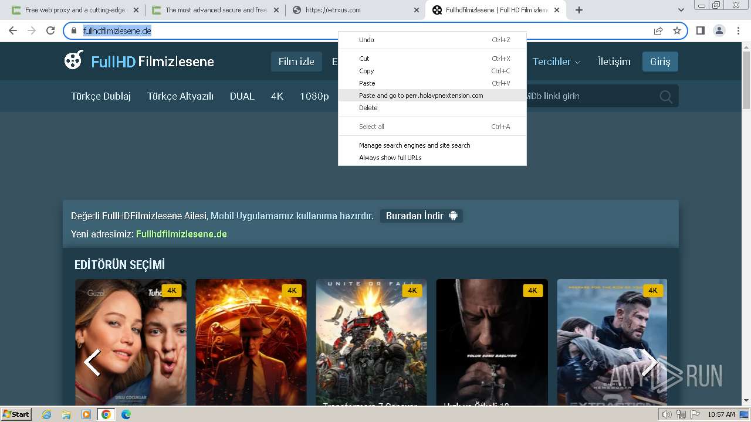Open the 1080p category link
This screenshot has height=422, width=751.
click(x=314, y=96)
